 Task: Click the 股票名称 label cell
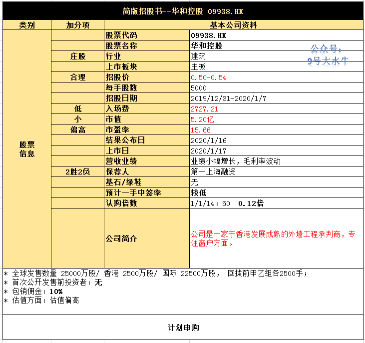pyautogui.click(x=147, y=45)
